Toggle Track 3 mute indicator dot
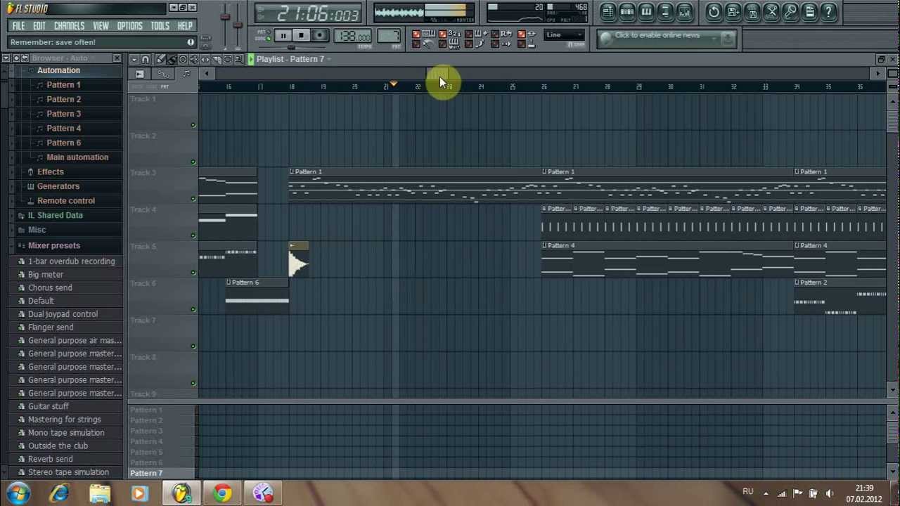This screenshot has height=506, width=900. click(x=193, y=199)
